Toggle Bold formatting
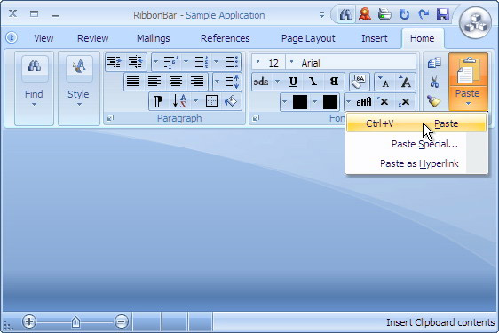The height and width of the screenshot is (333, 499). click(x=334, y=82)
